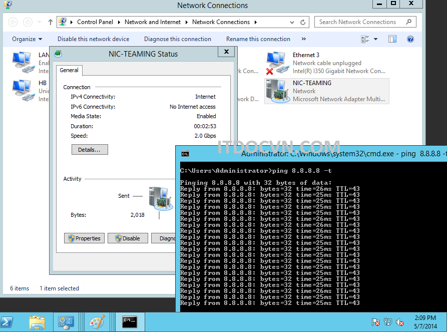Open Server Manager from the taskbar
This screenshot has height=332, width=447.
66,322
